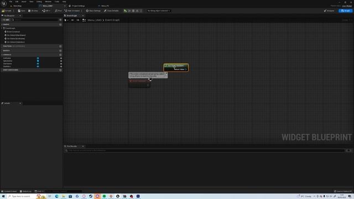Switch to Designer mode
Viewport: 354px width, 199px height.
[x=329, y=11]
